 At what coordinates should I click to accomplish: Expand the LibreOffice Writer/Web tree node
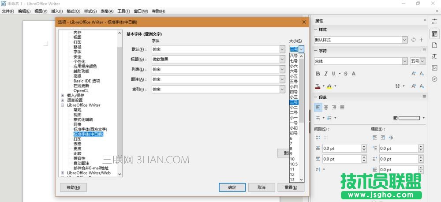pyautogui.click(x=63, y=173)
